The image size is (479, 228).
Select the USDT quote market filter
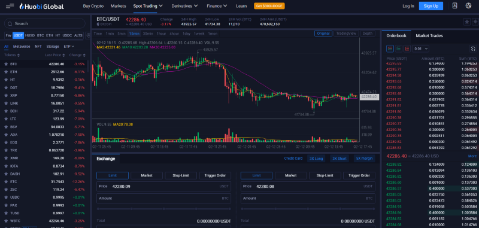pos(19,35)
